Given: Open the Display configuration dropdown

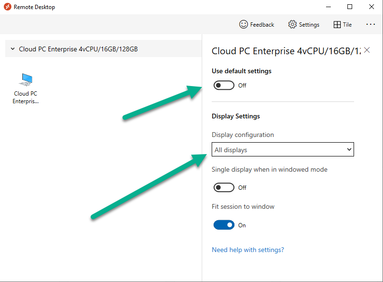Looking at the screenshot, I should (282, 149).
